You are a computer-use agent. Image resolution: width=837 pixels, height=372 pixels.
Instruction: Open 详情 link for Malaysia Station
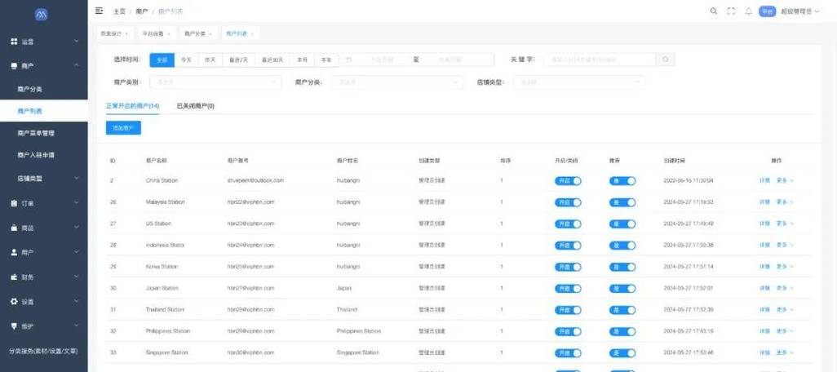tap(764, 202)
